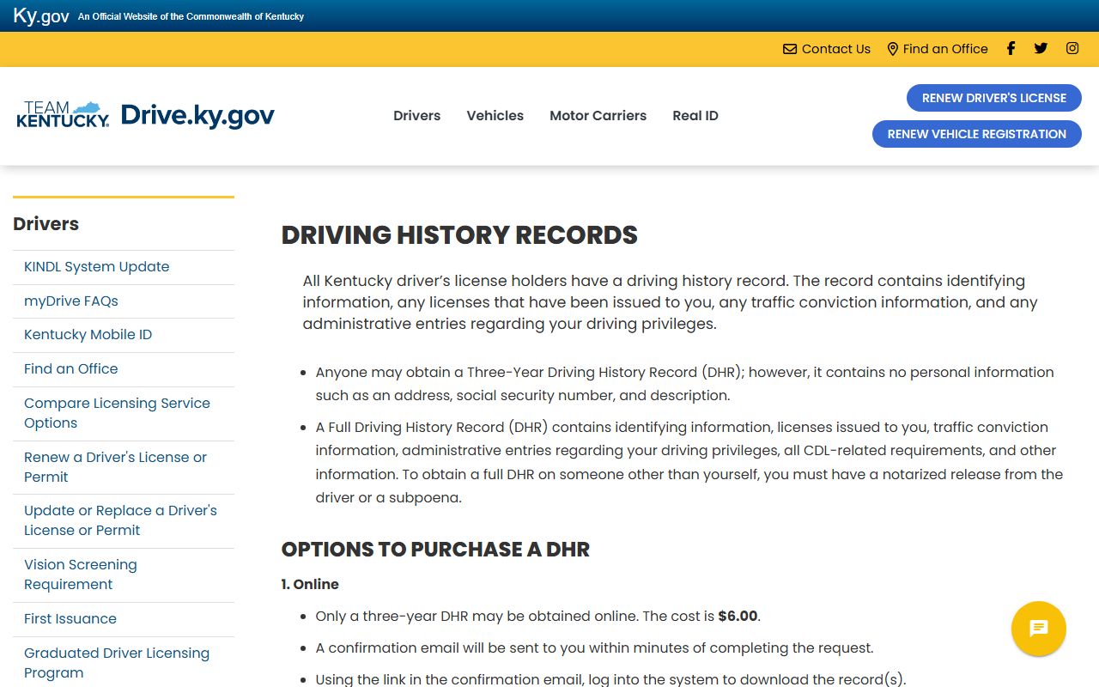Open the Vehicles navigation menu

tap(495, 116)
